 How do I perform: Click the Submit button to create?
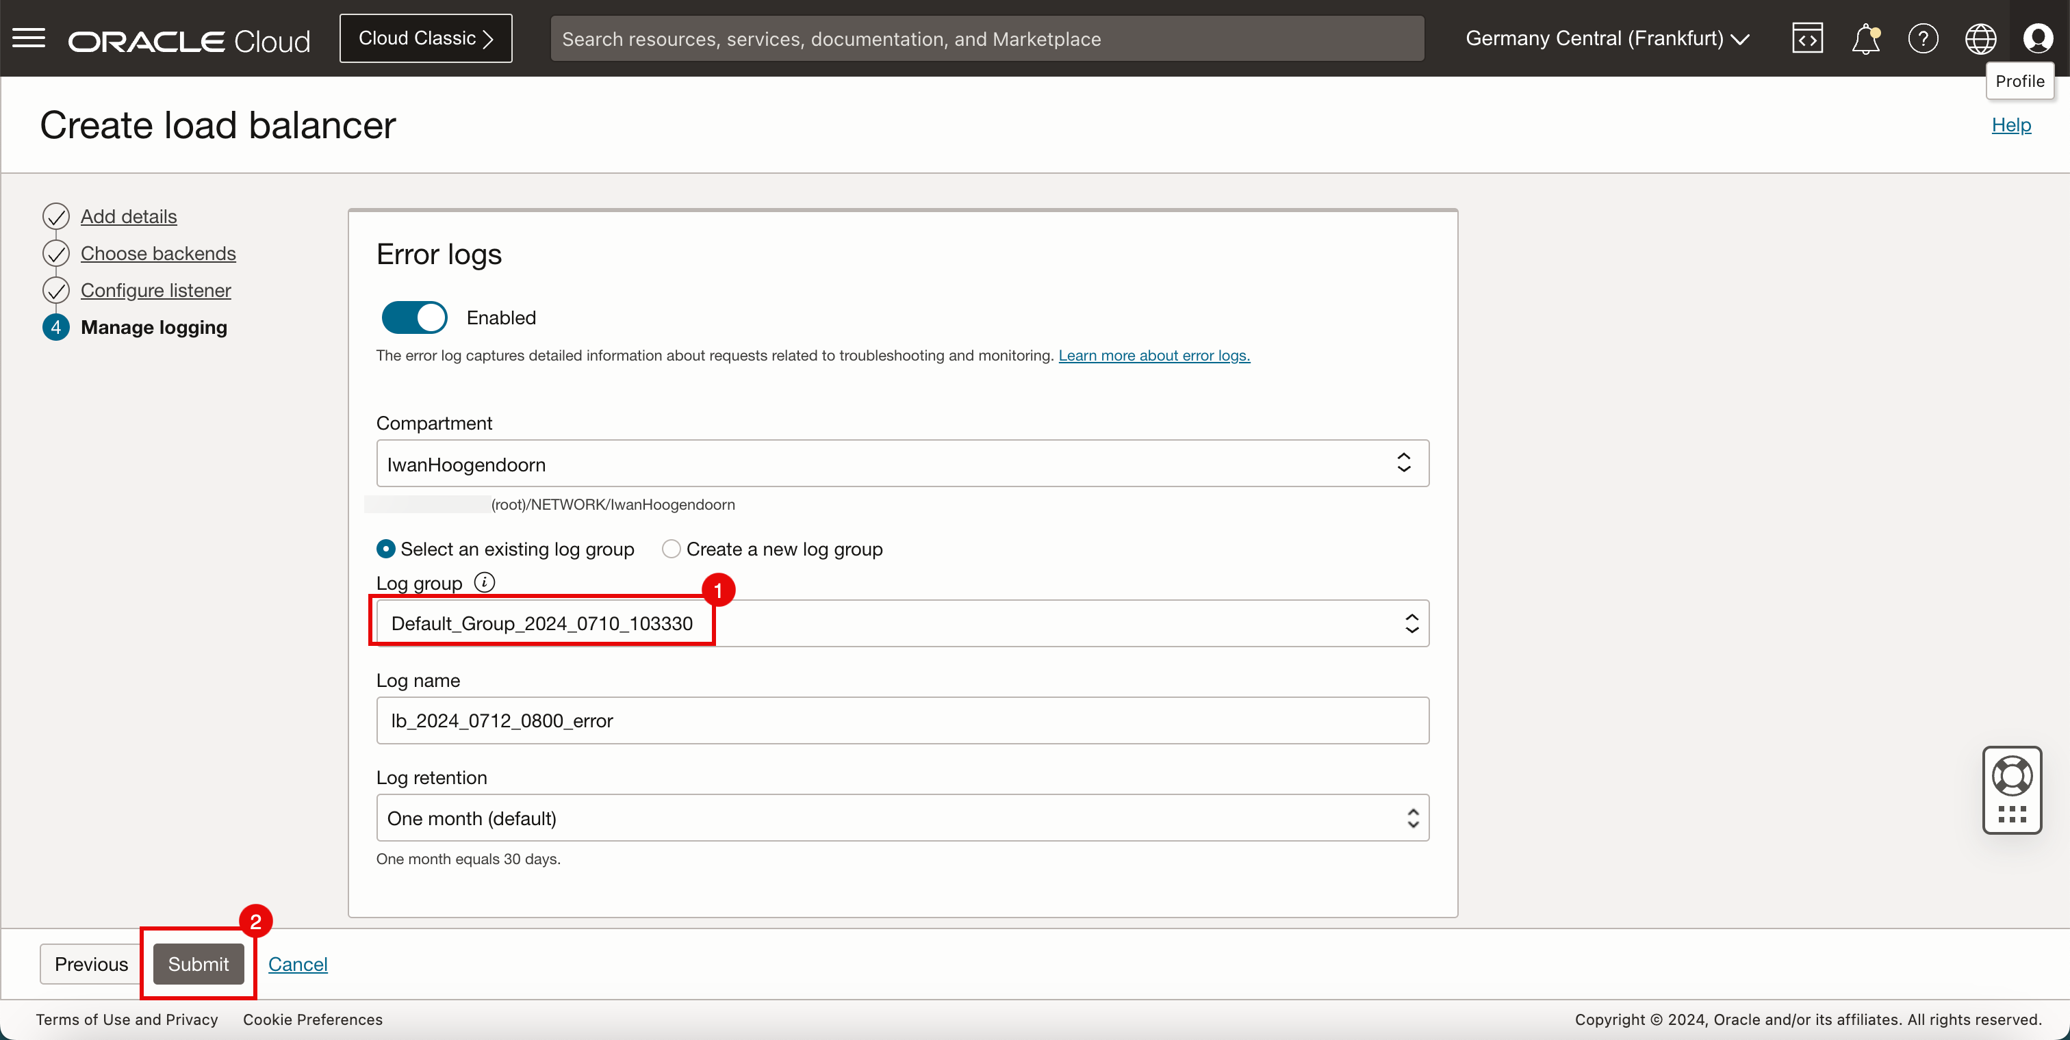tap(198, 964)
